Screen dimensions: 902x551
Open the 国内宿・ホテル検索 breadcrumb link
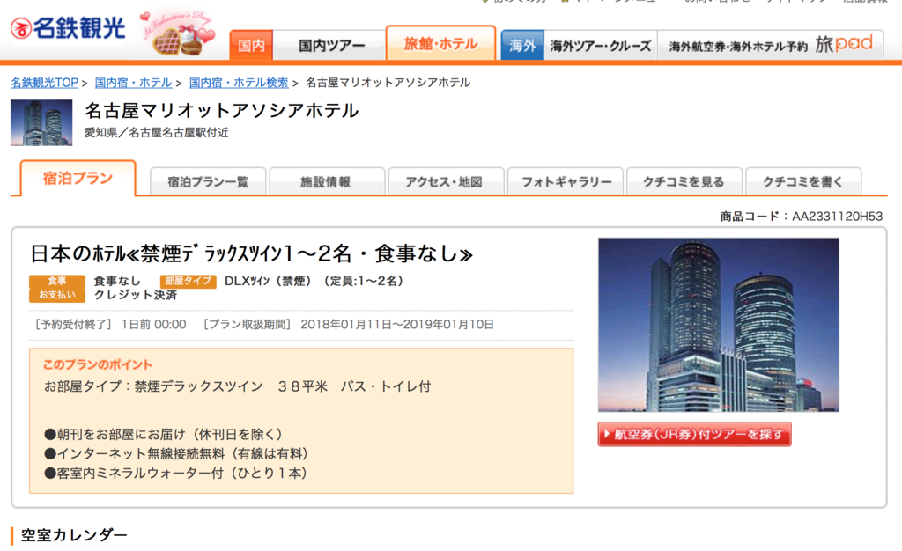click(x=239, y=83)
